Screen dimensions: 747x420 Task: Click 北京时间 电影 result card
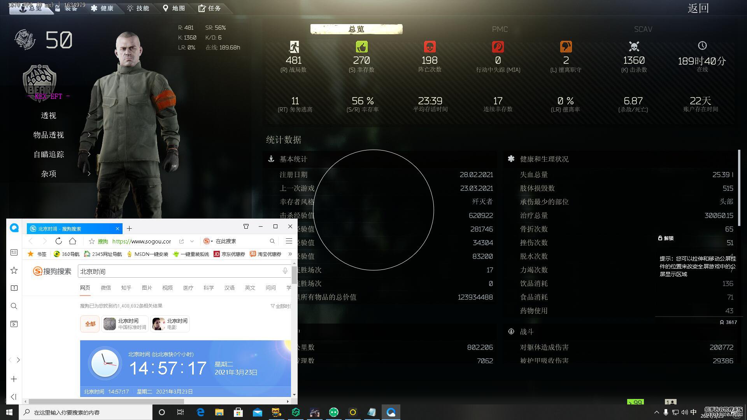click(170, 324)
